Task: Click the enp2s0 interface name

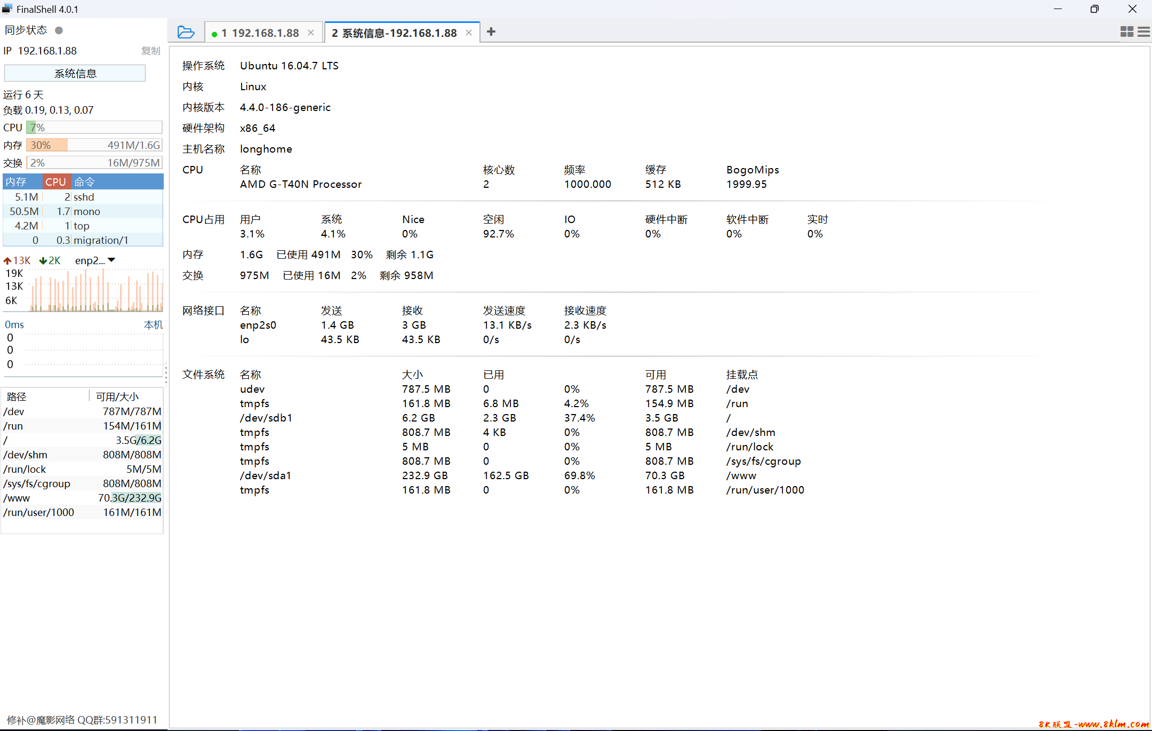Action: click(258, 325)
